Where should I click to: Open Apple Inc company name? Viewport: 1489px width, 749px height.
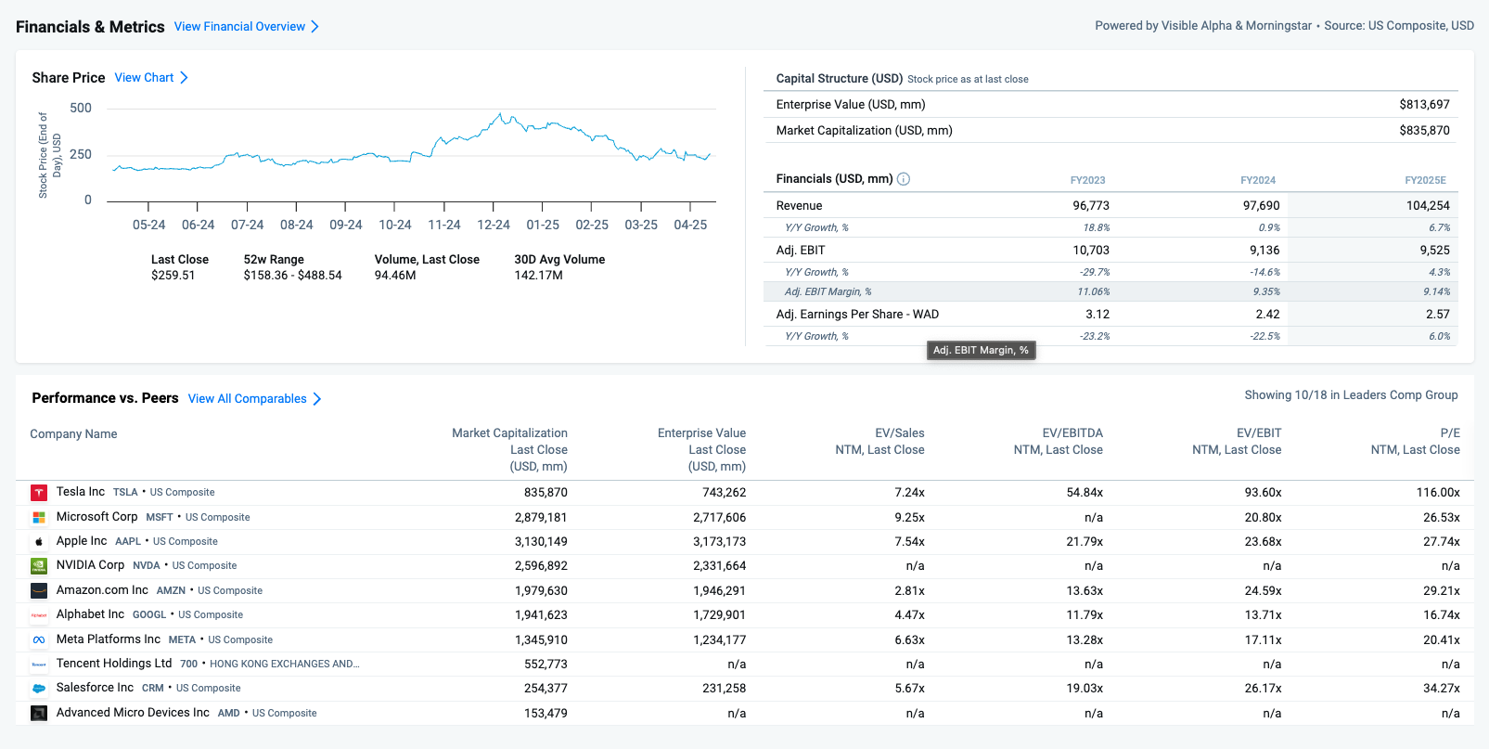point(82,541)
